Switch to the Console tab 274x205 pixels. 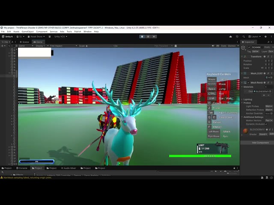[x=22, y=168]
